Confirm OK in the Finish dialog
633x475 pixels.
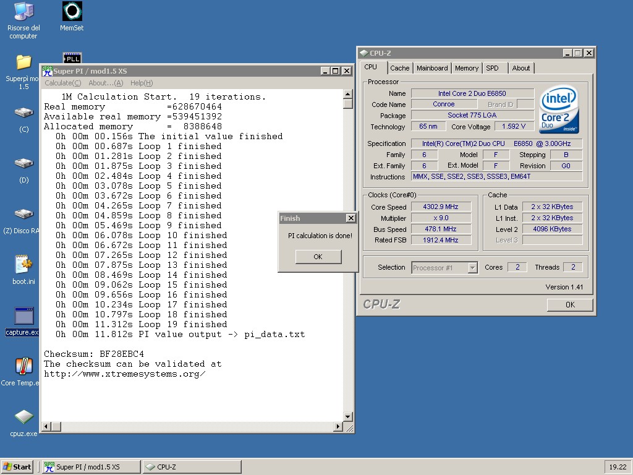(x=318, y=257)
